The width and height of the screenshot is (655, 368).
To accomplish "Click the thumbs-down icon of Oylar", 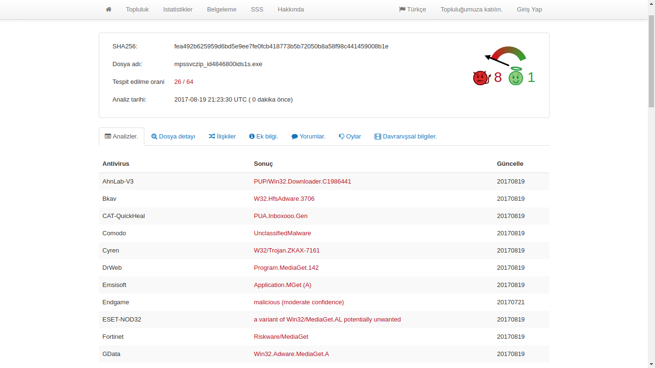I will 342,137.
